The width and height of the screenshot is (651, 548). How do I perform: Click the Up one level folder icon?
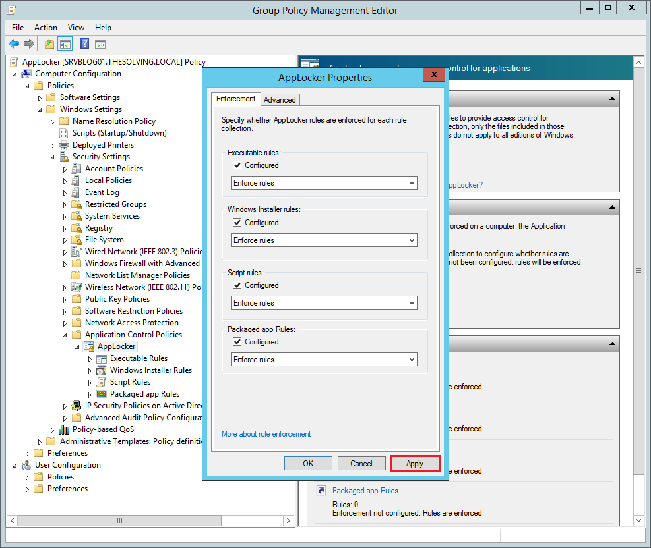pyautogui.click(x=49, y=44)
